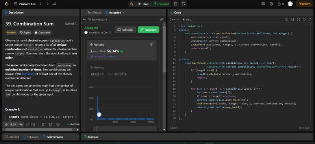Expand the Companies tag
Image resolution: width=315 pixels, height=144 pixels.
coord(43,32)
